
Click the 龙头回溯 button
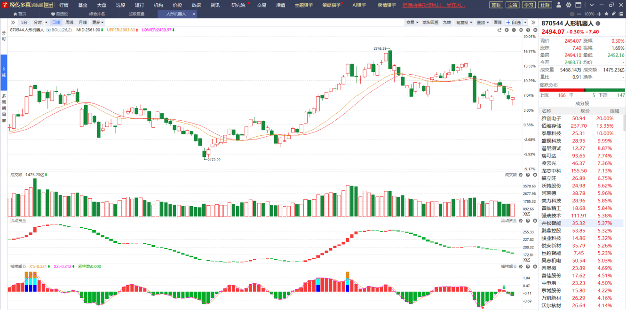[x=430, y=23]
